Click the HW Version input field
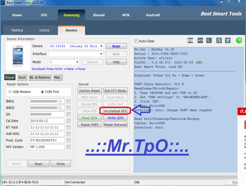The height and width of the screenshot is (186, 246). tap(47, 147)
